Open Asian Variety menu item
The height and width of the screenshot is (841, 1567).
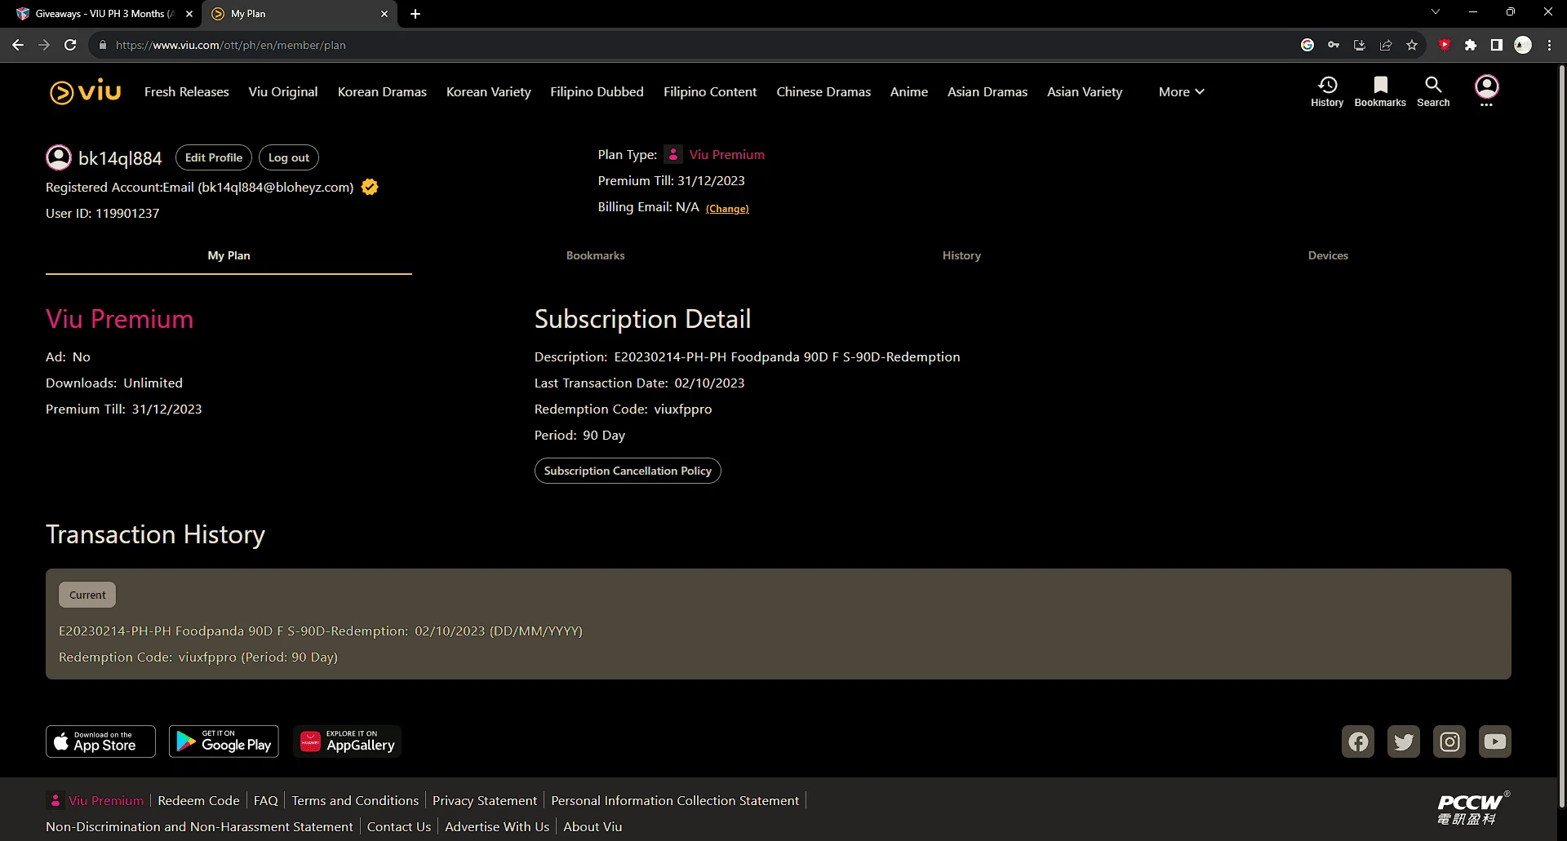tap(1085, 91)
